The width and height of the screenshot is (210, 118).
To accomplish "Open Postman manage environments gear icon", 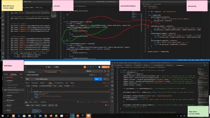I will tap(108, 71).
